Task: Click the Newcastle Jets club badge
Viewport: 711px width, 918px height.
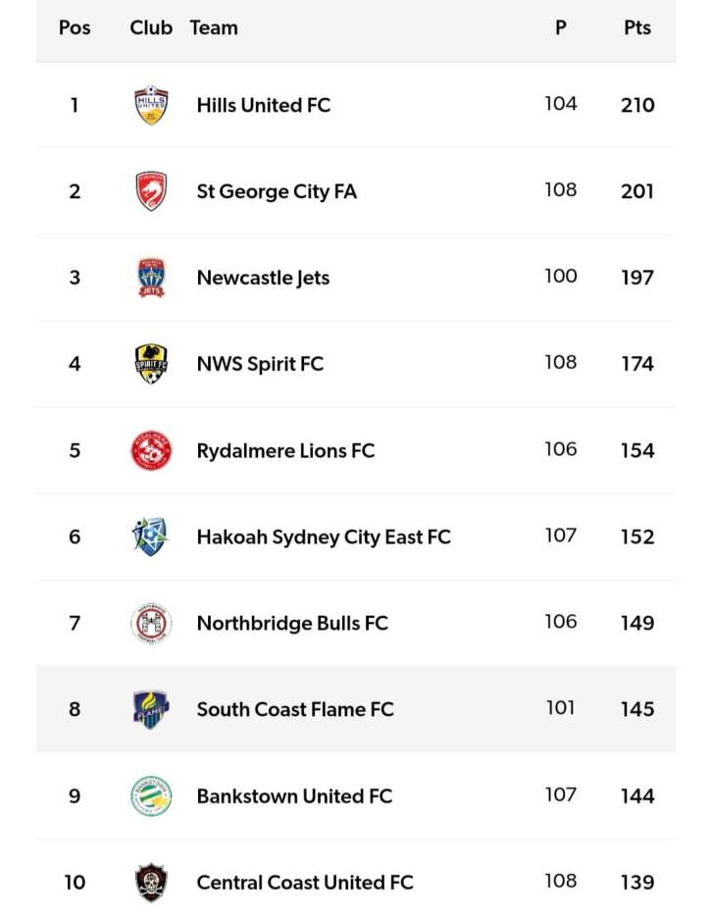Action: 151,278
